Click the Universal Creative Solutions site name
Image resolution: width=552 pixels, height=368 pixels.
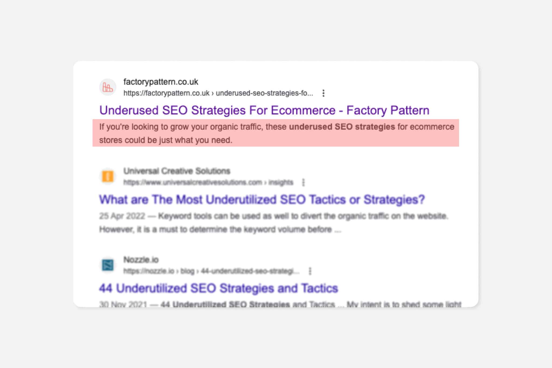coord(177,171)
